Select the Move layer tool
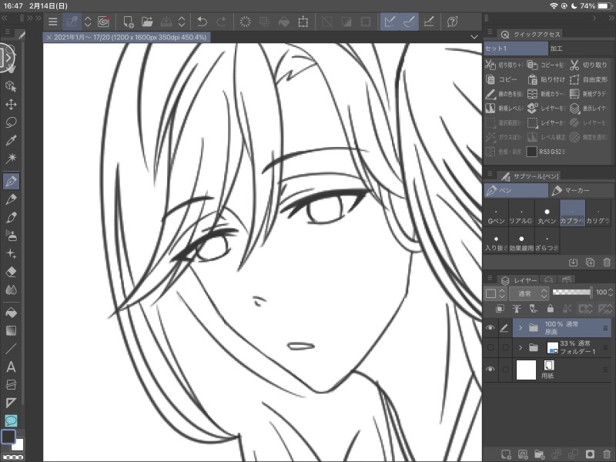The image size is (616, 462). point(11,104)
